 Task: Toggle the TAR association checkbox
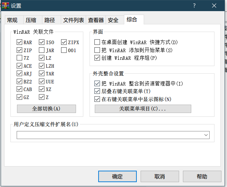tap(42, 73)
